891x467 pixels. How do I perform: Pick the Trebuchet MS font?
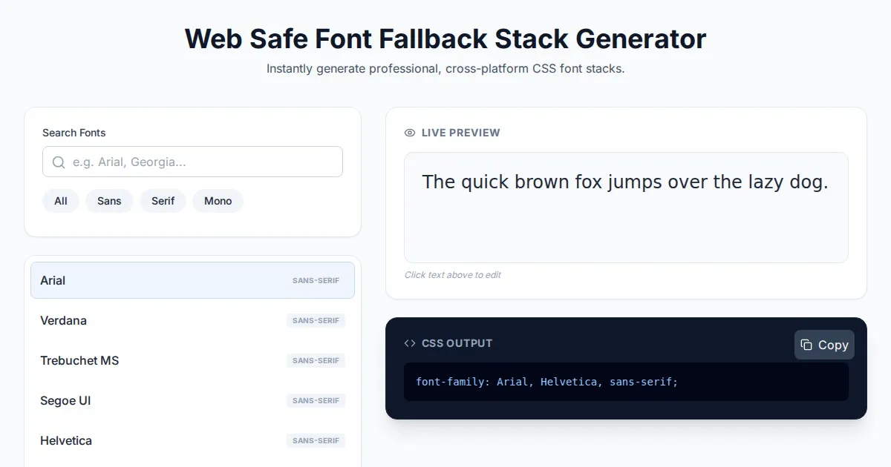(x=148, y=360)
